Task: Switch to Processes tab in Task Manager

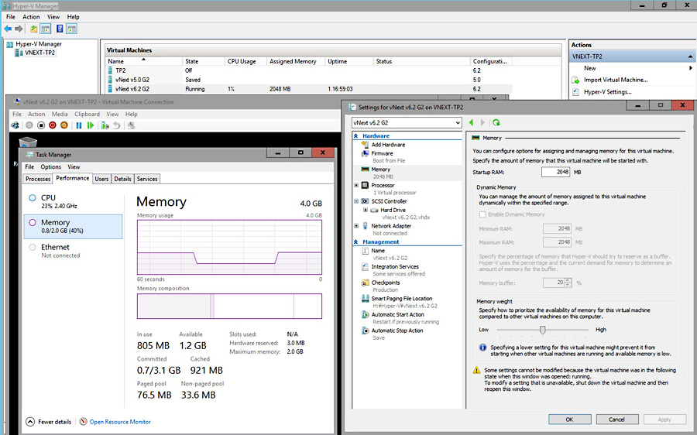Action: (x=38, y=179)
